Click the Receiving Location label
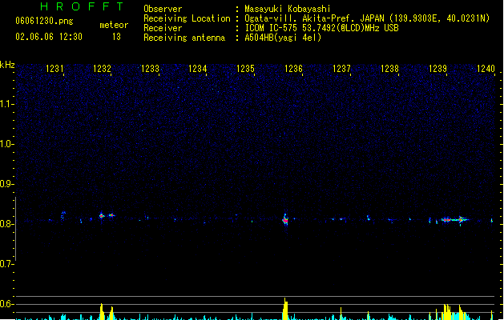 187,18
